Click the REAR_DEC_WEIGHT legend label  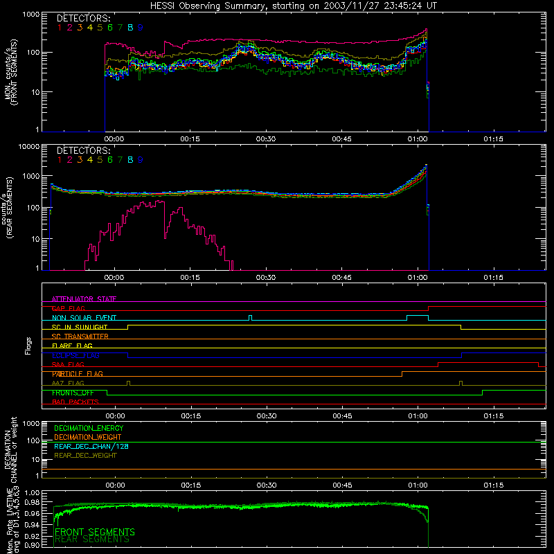(85, 456)
